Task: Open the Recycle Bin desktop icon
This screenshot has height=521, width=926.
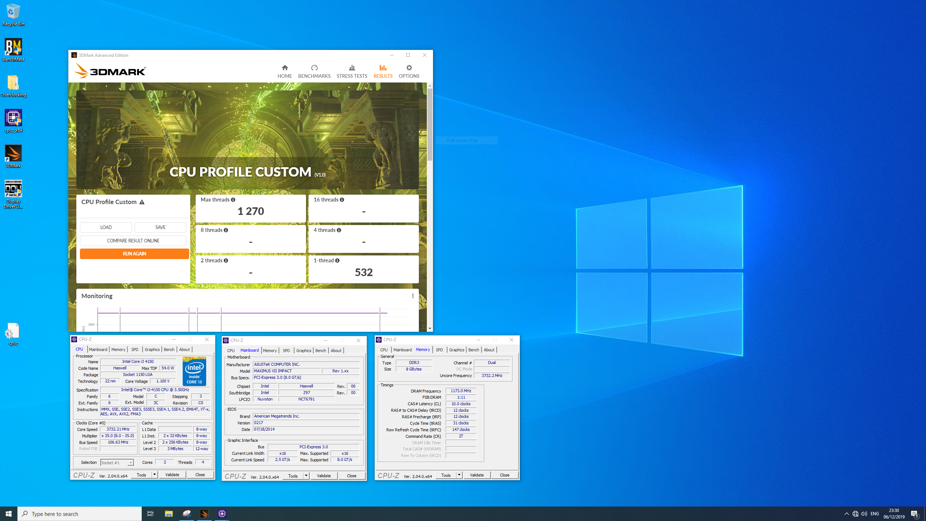Action: point(13,14)
